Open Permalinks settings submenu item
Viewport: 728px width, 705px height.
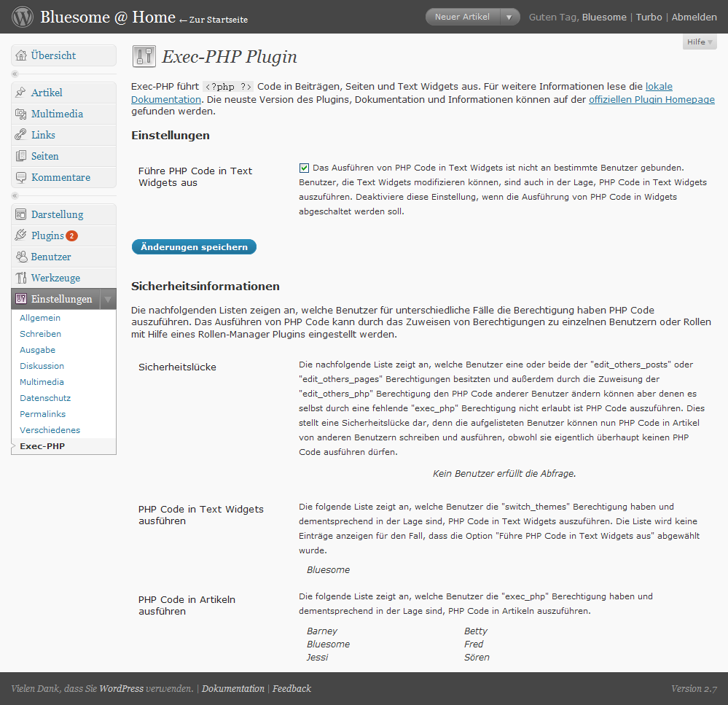point(42,414)
